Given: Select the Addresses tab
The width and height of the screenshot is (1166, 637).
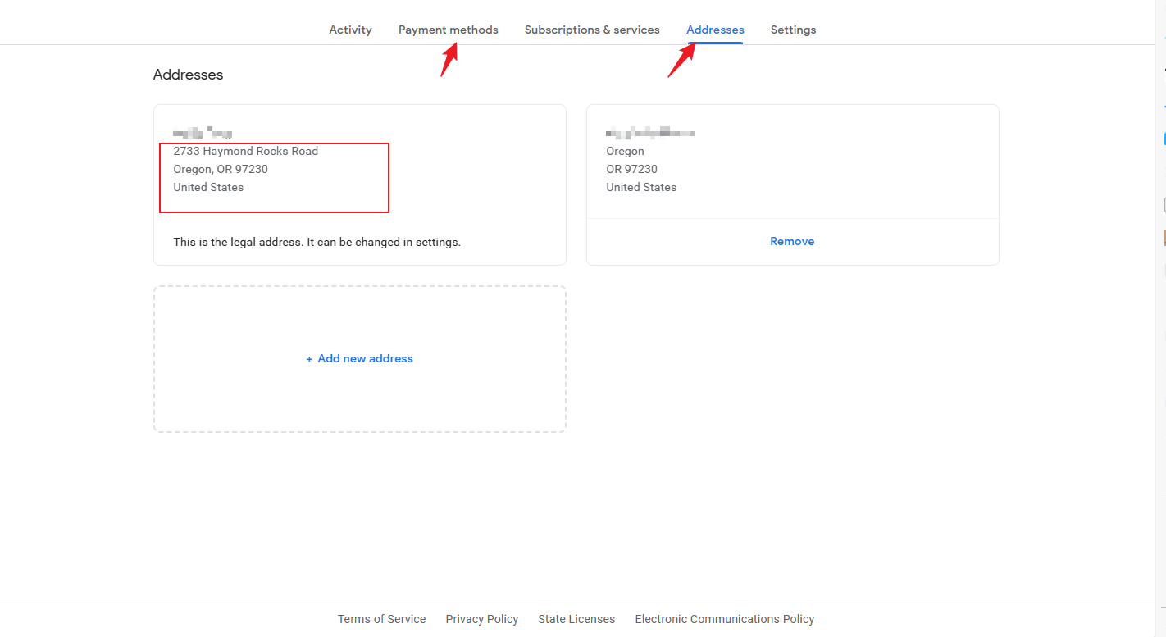Looking at the screenshot, I should click(715, 30).
